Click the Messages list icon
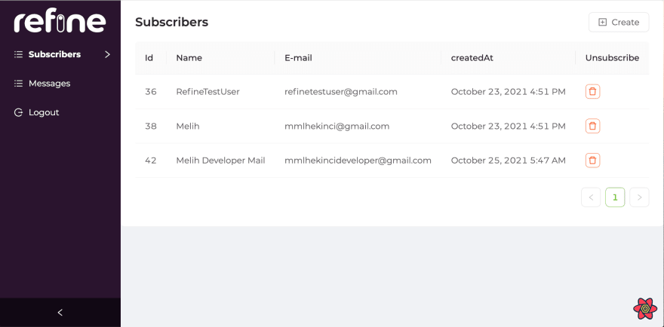The width and height of the screenshot is (664, 327). pyautogui.click(x=18, y=84)
